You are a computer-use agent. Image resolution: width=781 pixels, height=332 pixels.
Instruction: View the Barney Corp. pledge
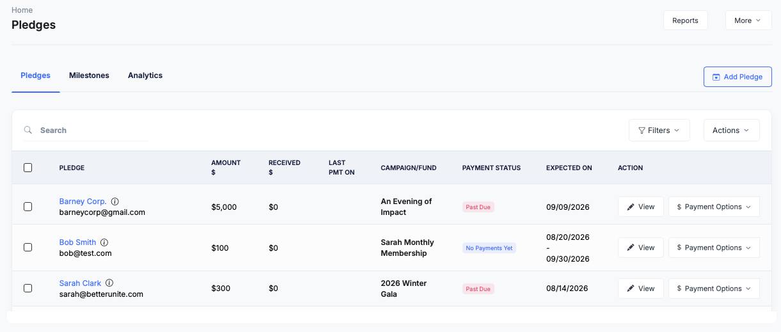pyautogui.click(x=640, y=207)
